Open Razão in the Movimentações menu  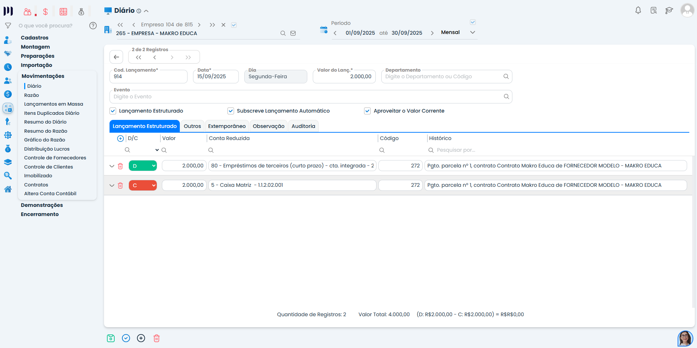point(31,95)
